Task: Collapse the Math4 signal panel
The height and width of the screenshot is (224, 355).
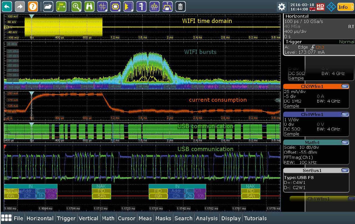Action: tap(345, 142)
